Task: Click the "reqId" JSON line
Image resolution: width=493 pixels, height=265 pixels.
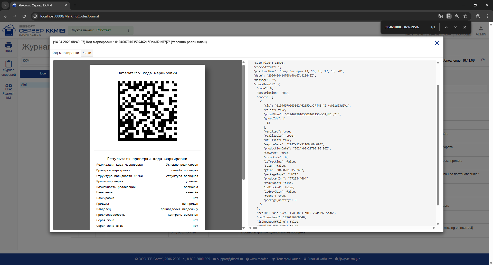Action: click(296, 213)
